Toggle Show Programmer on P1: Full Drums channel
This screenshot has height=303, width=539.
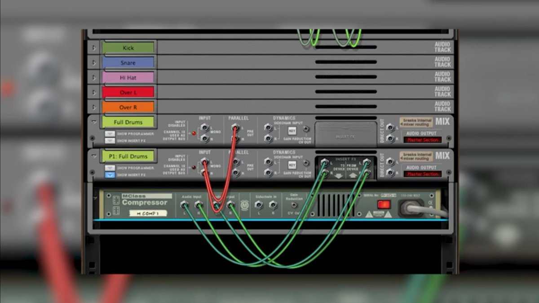[x=110, y=168]
